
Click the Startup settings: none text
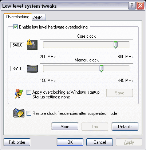point(51,97)
